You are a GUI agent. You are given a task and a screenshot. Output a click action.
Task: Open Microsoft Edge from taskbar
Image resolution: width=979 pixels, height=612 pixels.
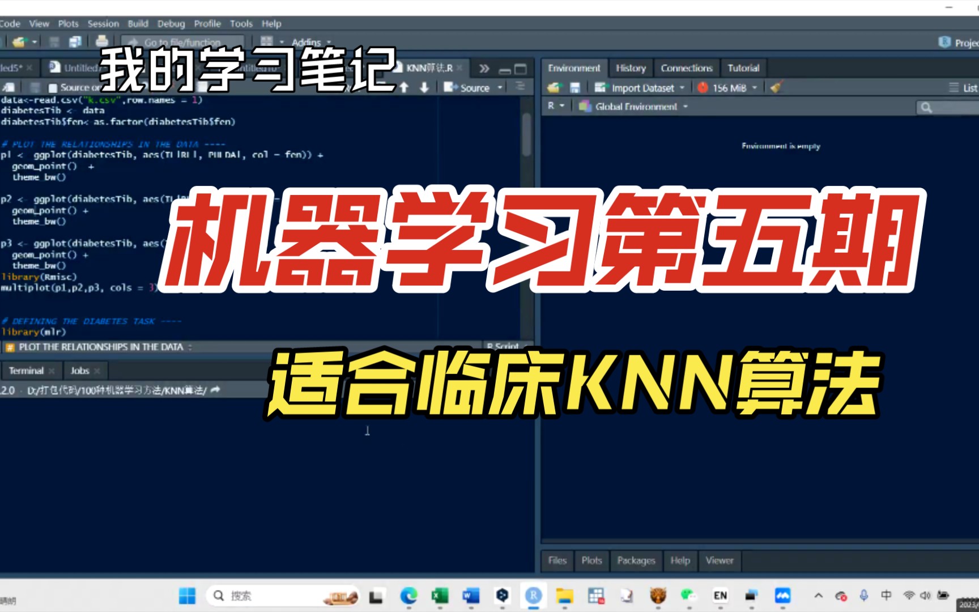pyautogui.click(x=408, y=596)
